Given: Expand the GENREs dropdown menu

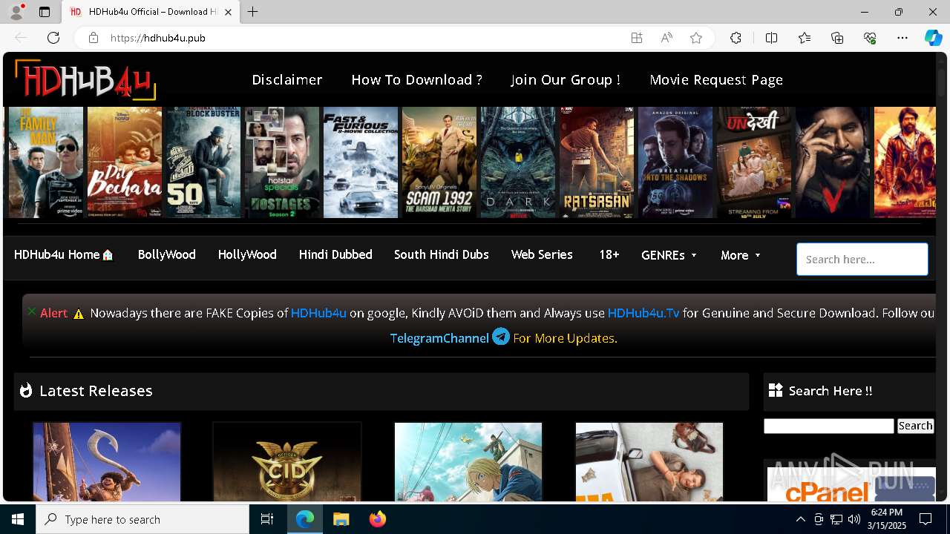Looking at the screenshot, I should (669, 255).
